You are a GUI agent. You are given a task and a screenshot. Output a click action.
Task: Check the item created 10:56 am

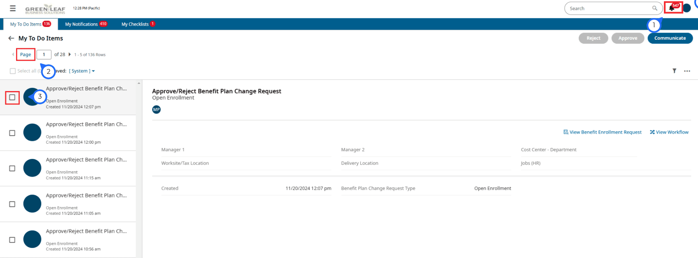pyautogui.click(x=12, y=240)
